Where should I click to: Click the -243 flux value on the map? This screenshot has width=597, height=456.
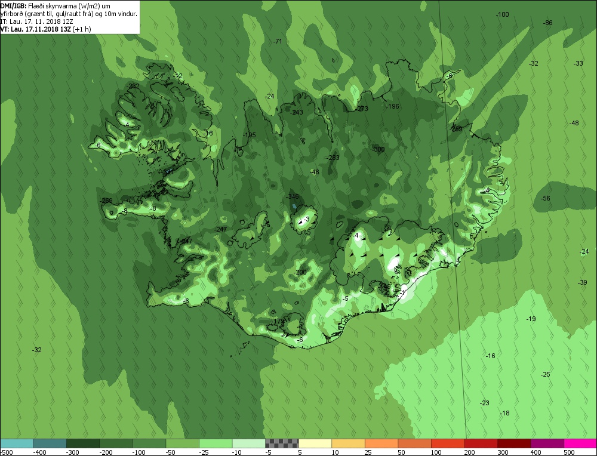tap(296, 112)
